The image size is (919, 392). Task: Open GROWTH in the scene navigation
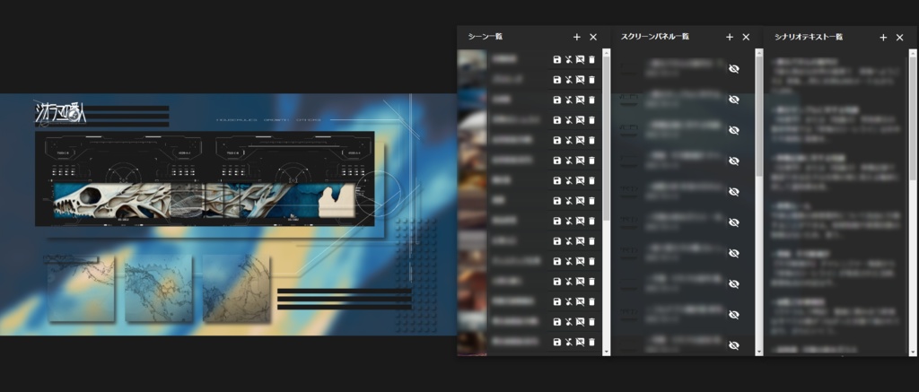pos(276,120)
